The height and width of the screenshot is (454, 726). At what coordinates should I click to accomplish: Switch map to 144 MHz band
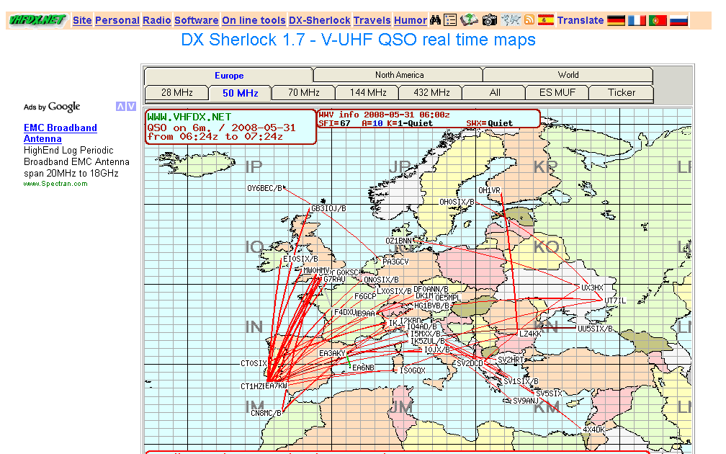point(367,92)
